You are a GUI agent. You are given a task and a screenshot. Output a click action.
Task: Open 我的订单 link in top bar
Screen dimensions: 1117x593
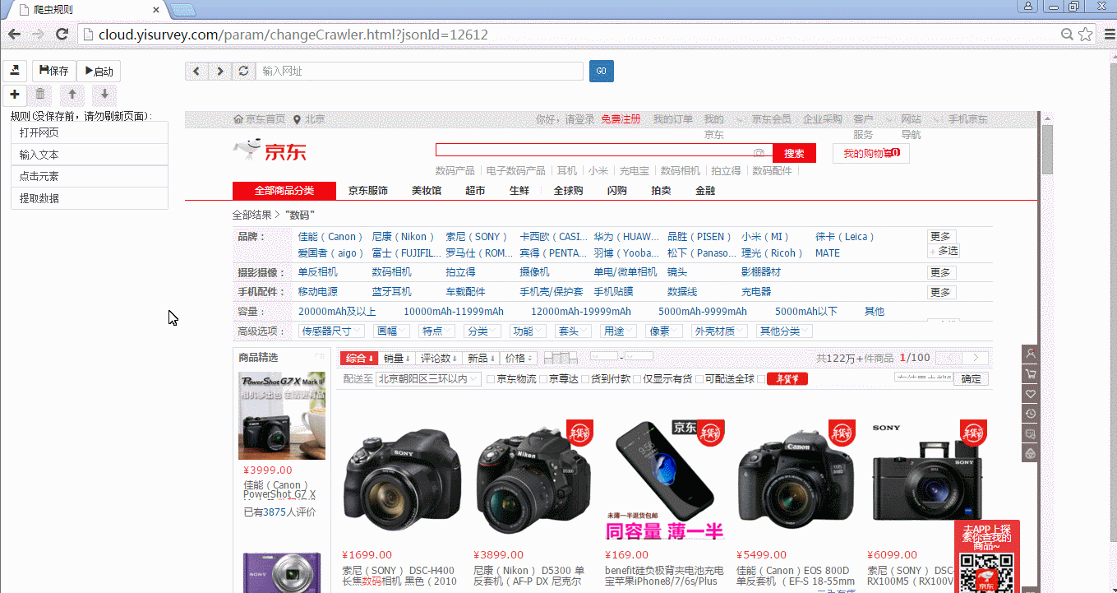click(673, 119)
